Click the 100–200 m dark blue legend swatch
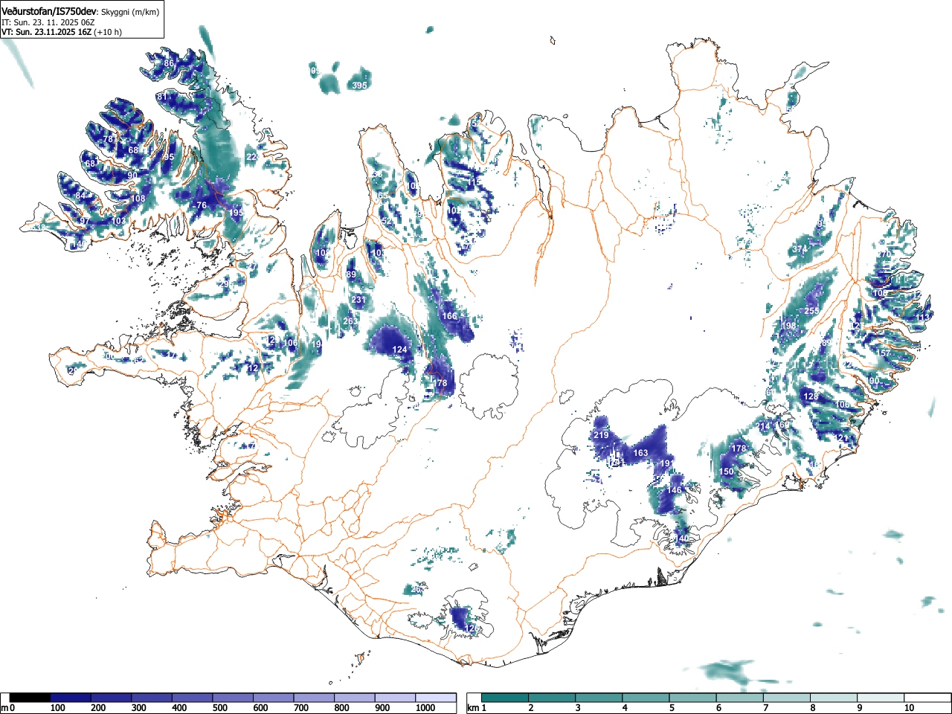 [x=71, y=698]
